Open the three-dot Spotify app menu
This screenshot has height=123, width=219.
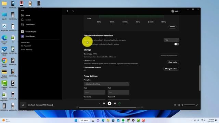click(22, 11)
